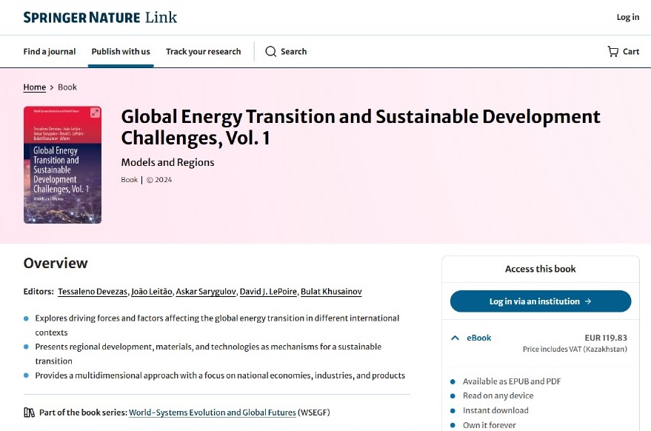Screen dimensions: 651x431
Task: Click the expand icon on book cover
Action: click(94, 113)
